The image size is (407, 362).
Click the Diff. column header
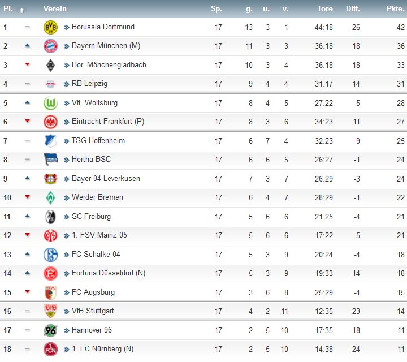(x=353, y=9)
